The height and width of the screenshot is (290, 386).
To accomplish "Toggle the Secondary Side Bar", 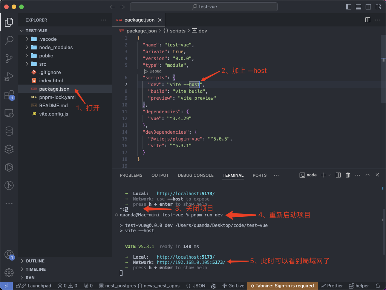I will [x=368, y=7].
